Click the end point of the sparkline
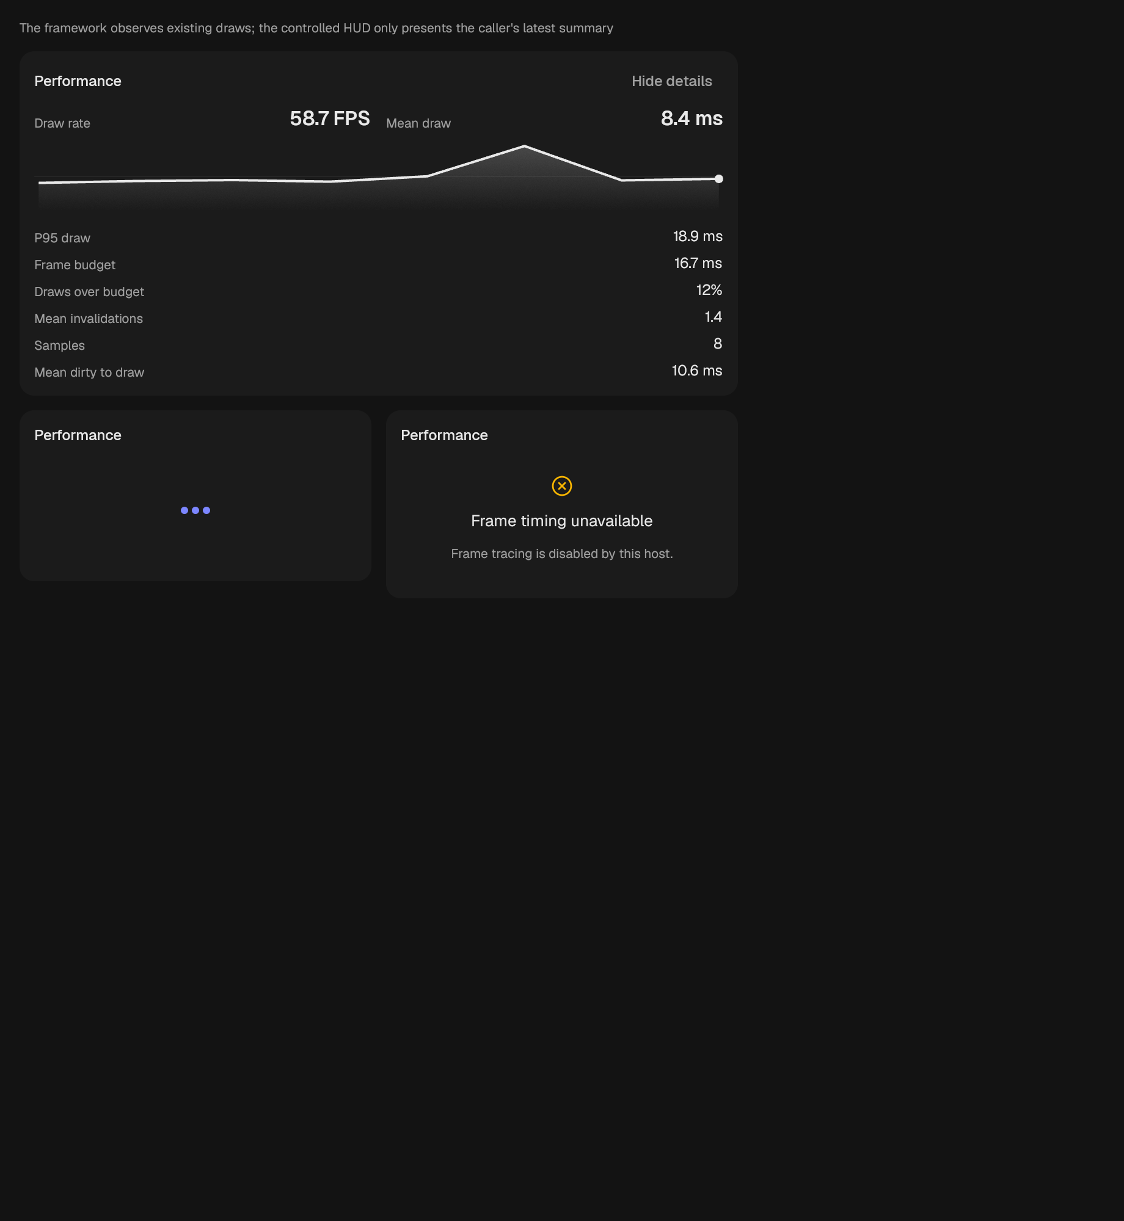Image resolution: width=1124 pixels, height=1221 pixels. [x=718, y=179]
